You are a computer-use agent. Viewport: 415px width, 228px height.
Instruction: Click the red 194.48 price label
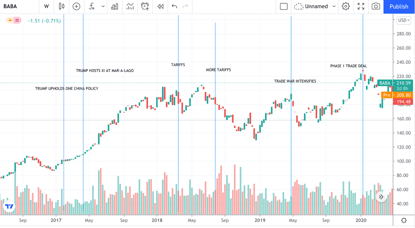coord(403,102)
